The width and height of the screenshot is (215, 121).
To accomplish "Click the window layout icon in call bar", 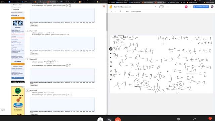I will point(195,119).
